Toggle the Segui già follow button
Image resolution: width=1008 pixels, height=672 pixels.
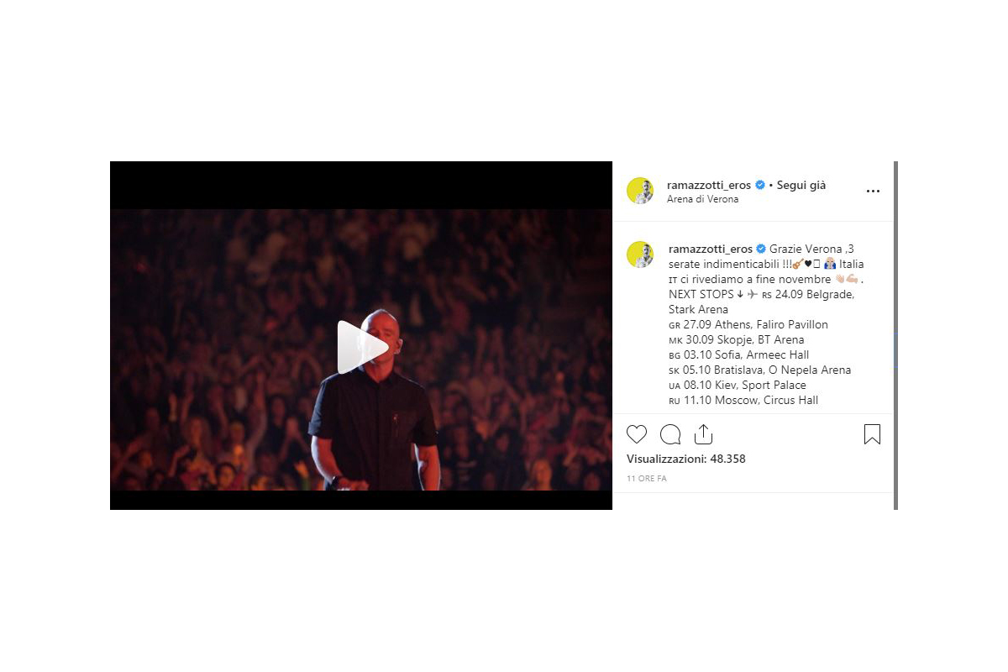pyautogui.click(x=801, y=185)
